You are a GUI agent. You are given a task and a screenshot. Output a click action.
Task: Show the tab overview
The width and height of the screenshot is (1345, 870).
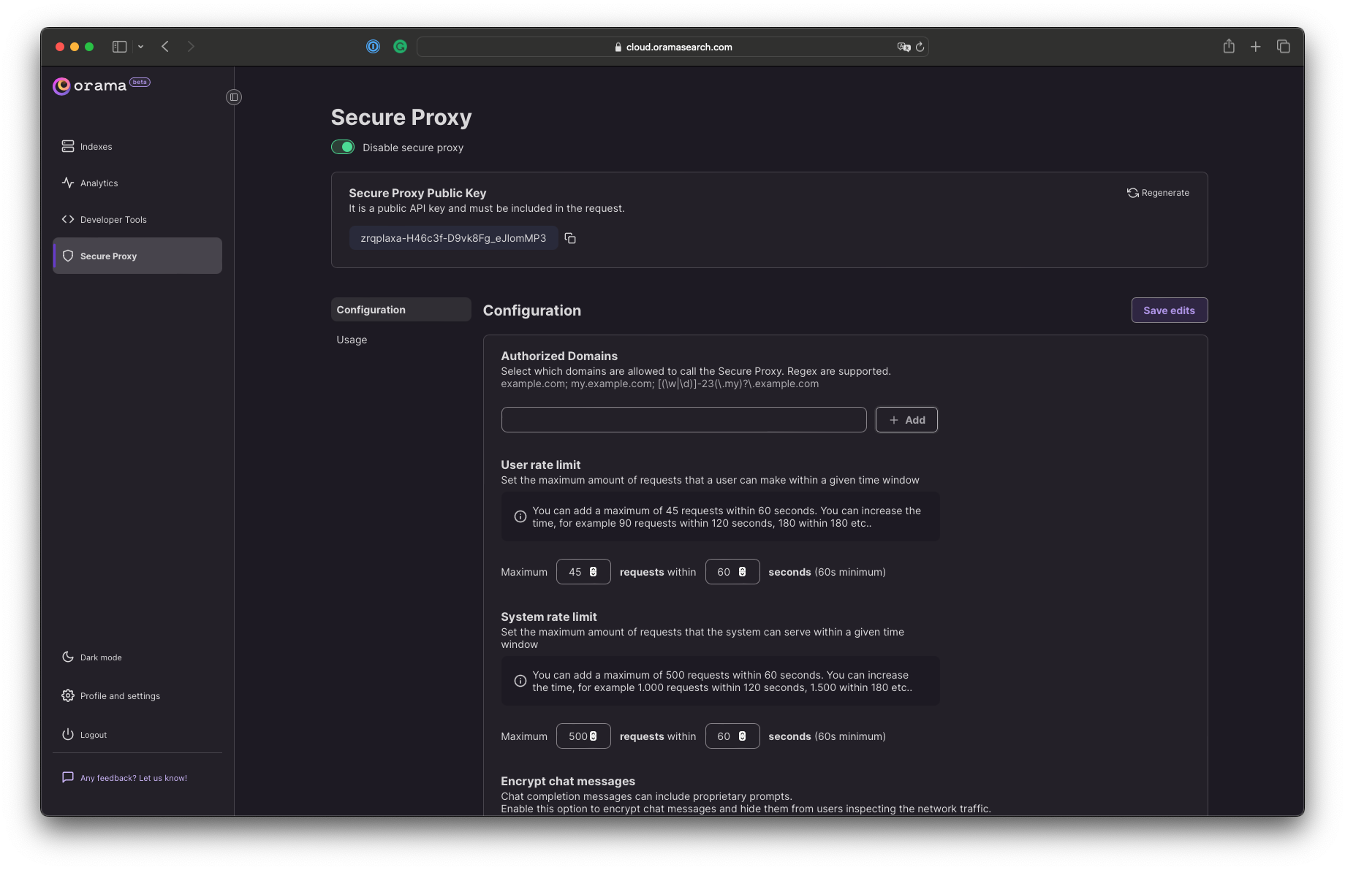point(1284,47)
